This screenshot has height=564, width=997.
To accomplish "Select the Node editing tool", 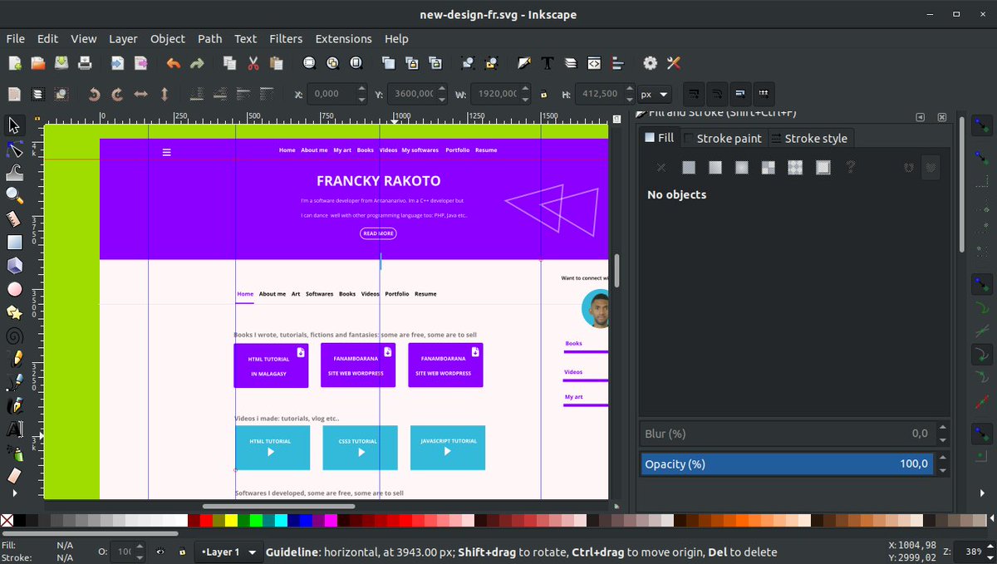I will click(13, 149).
